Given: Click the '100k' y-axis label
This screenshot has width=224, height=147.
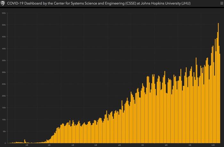Looking at the screenshot, I should click(4, 119).
